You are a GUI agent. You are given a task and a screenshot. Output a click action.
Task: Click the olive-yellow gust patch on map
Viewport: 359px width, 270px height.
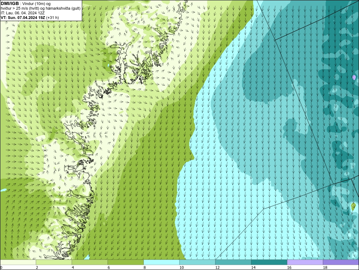click(353, 207)
